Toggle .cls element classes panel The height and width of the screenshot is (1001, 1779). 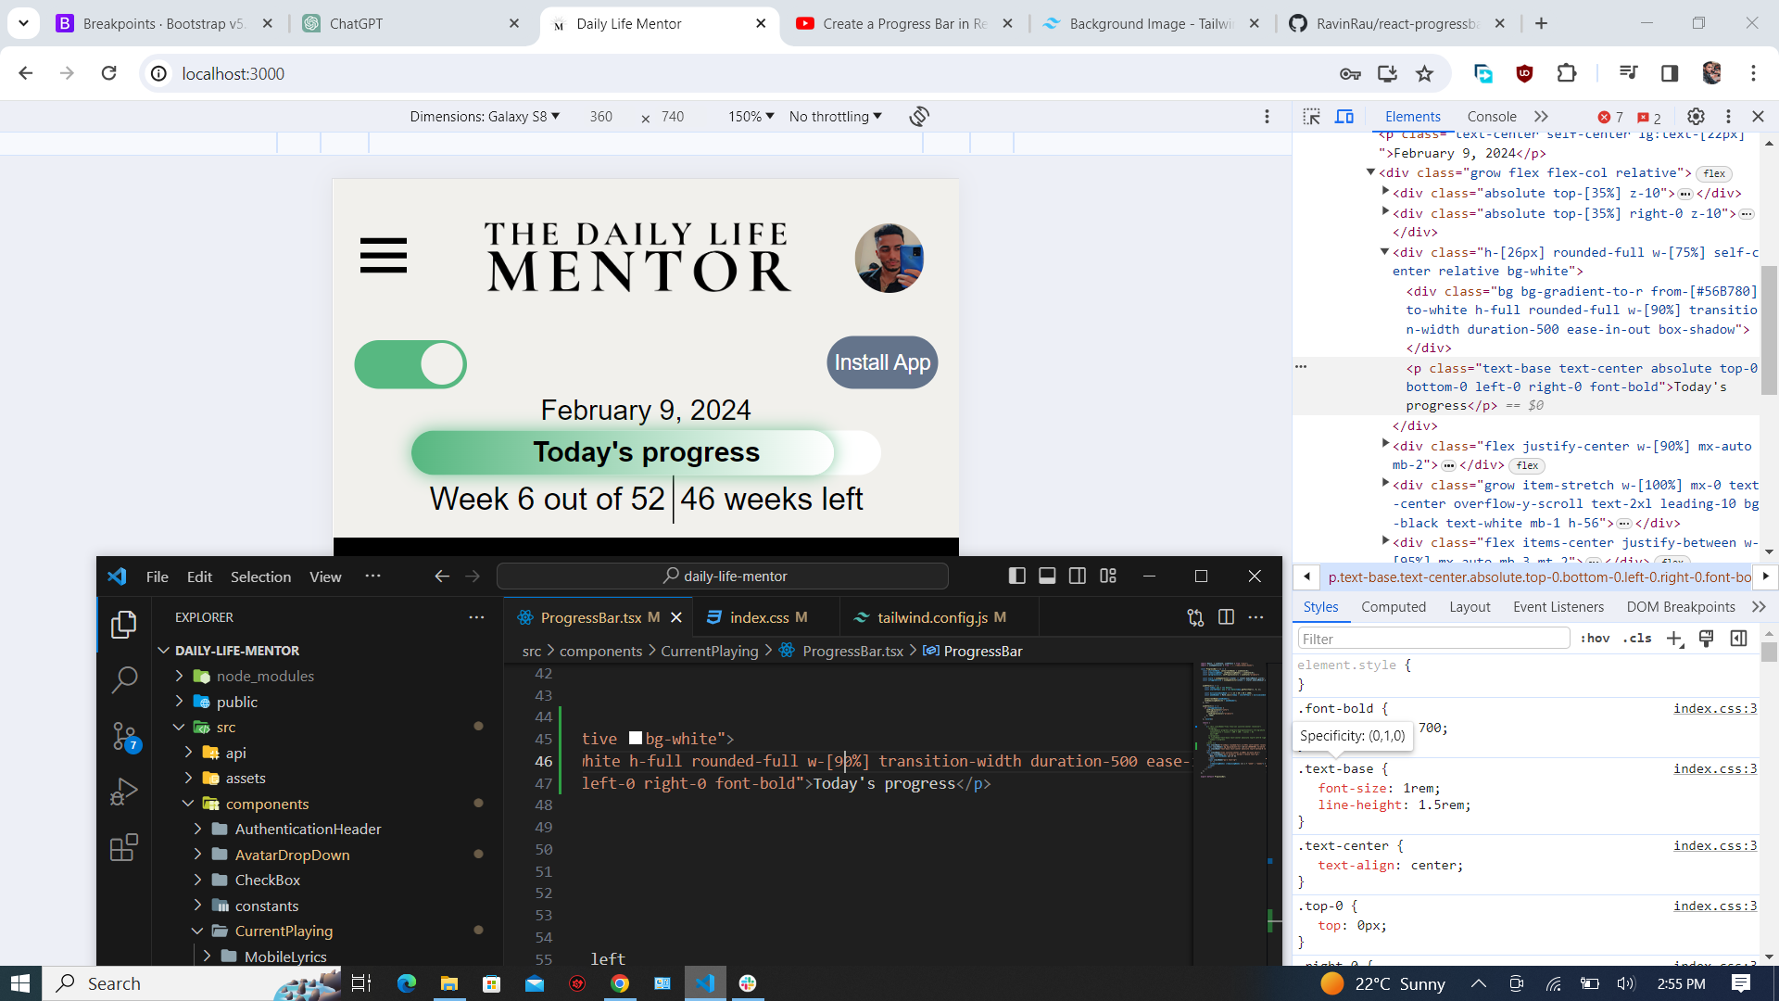[1639, 639]
